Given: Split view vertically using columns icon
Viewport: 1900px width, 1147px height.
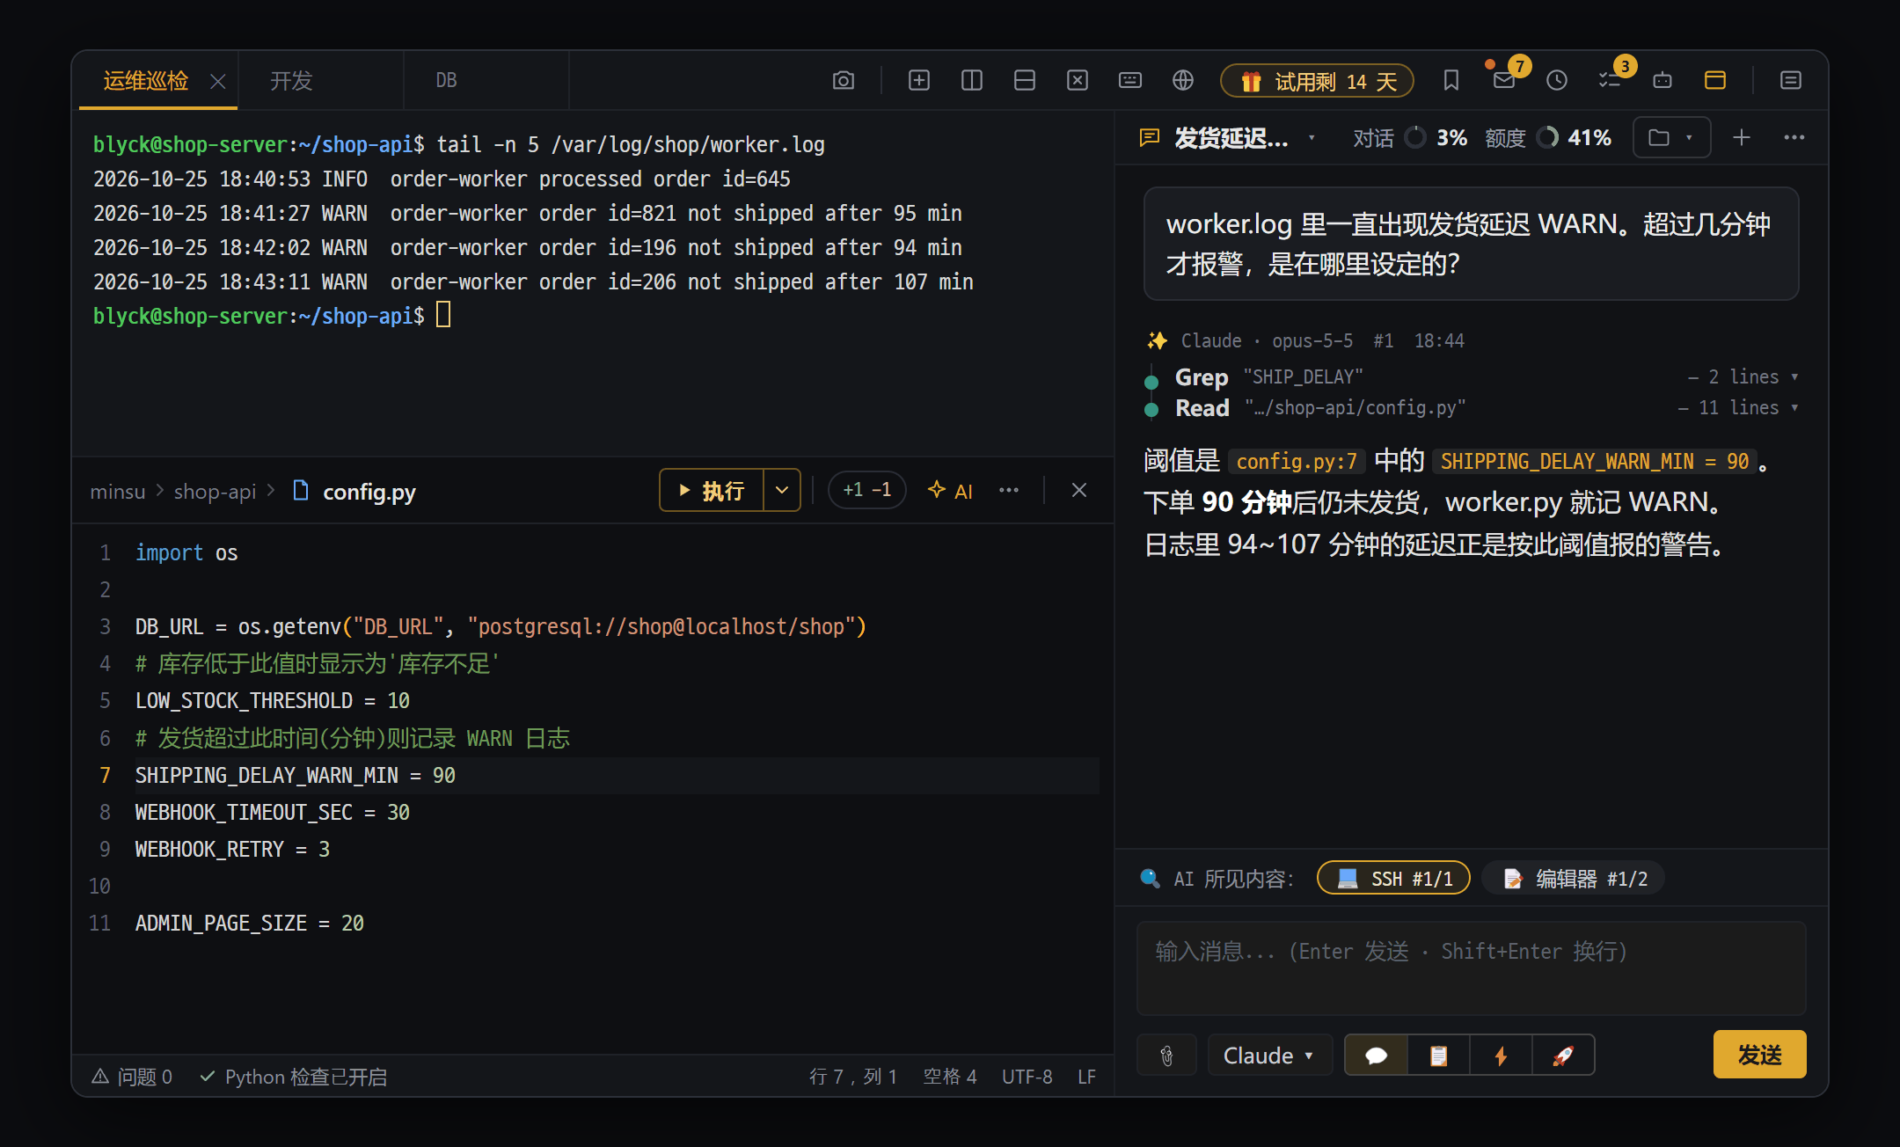Looking at the screenshot, I should [971, 81].
